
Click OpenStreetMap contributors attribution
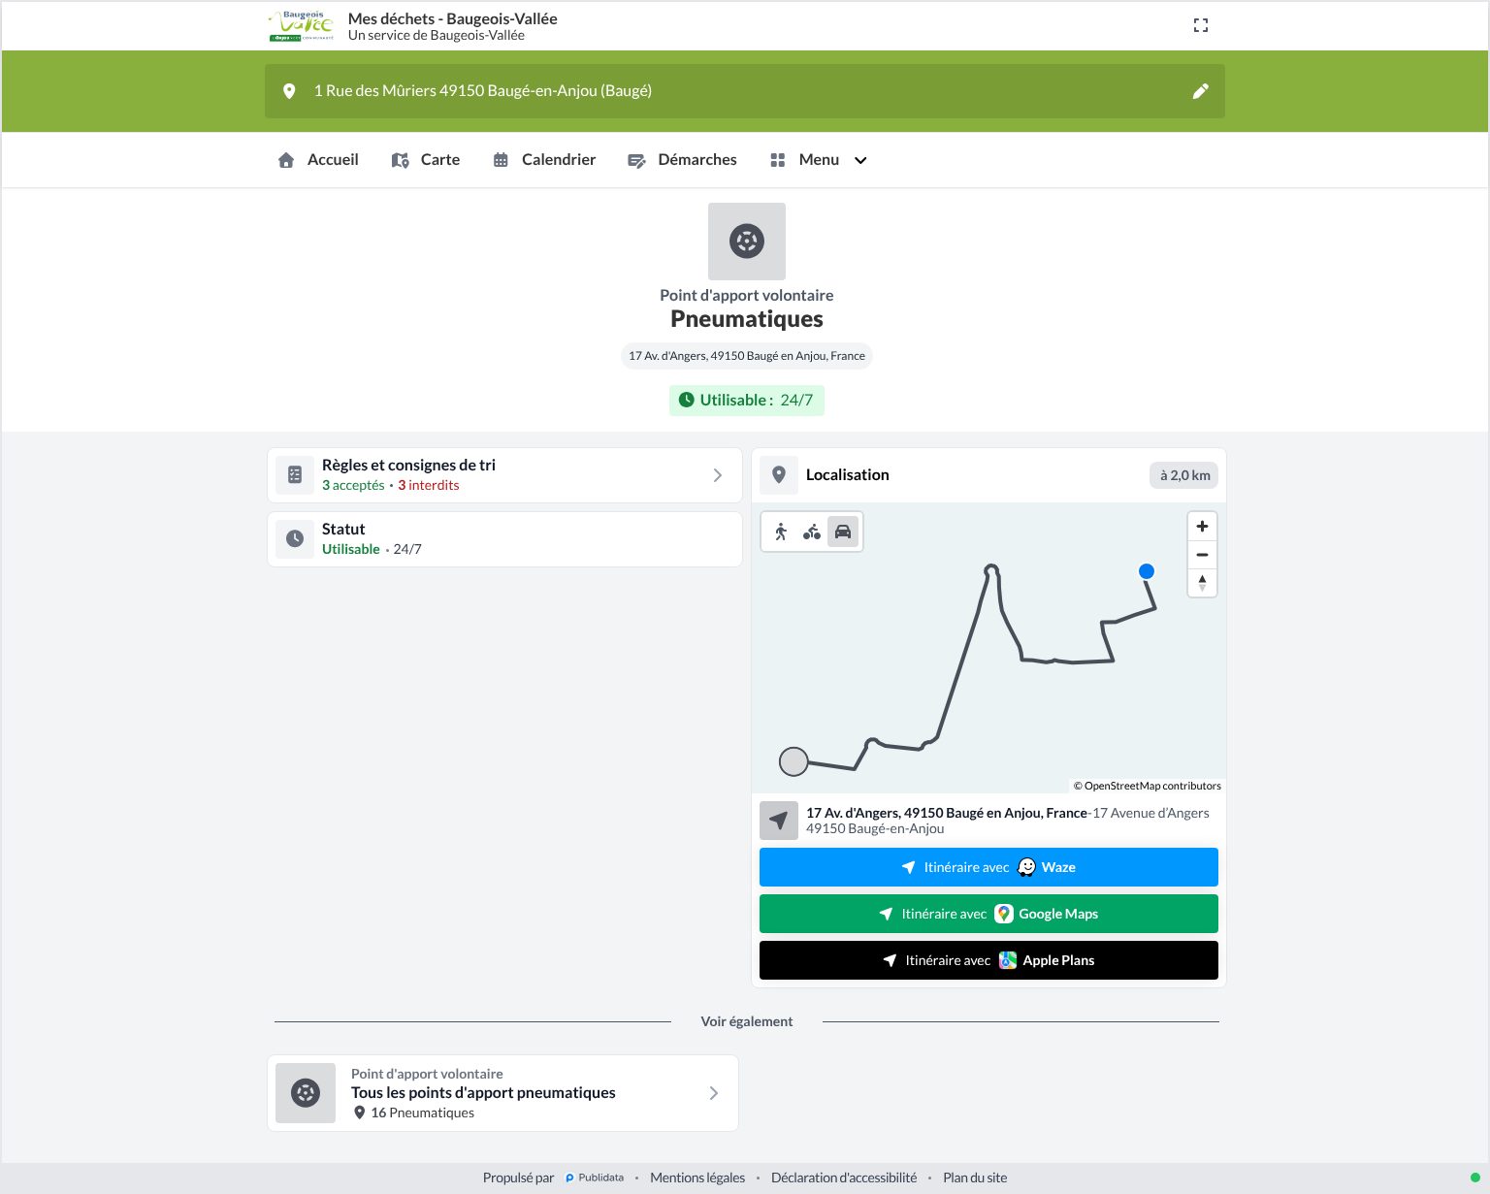(x=1148, y=786)
